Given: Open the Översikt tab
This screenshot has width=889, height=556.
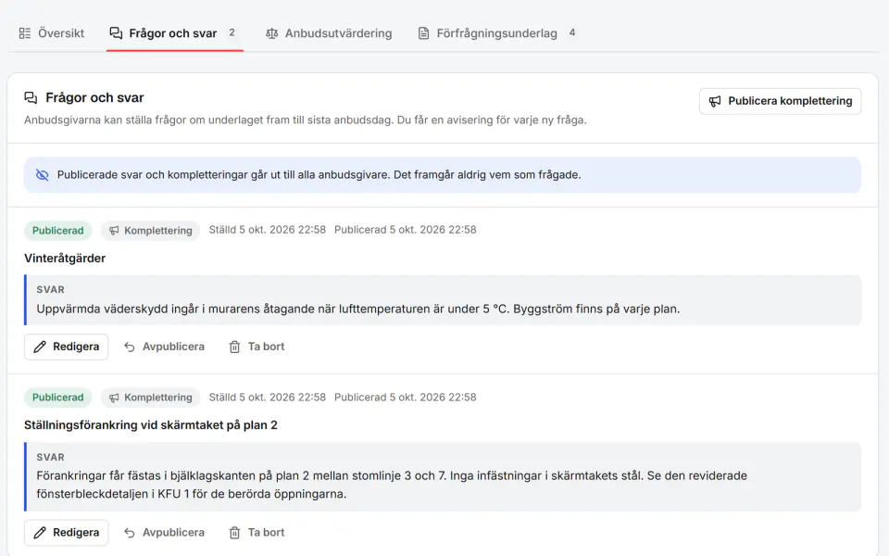Looking at the screenshot, I should (x=52, y=33).
